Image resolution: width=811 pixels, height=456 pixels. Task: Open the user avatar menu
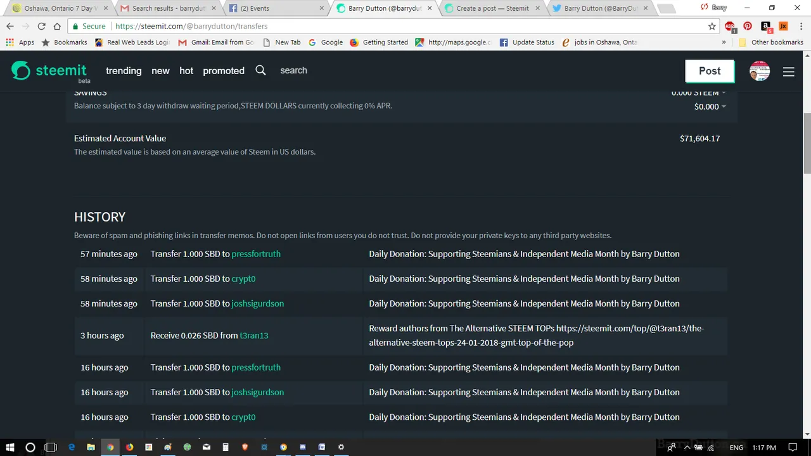(759, 71)
